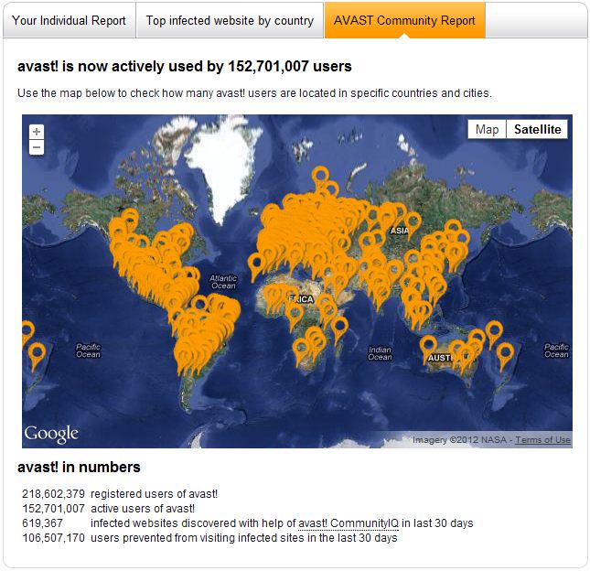Click the 619,367 infected websites figure
Viewport: 590px width, 571px height.
[x=42, y=523]
